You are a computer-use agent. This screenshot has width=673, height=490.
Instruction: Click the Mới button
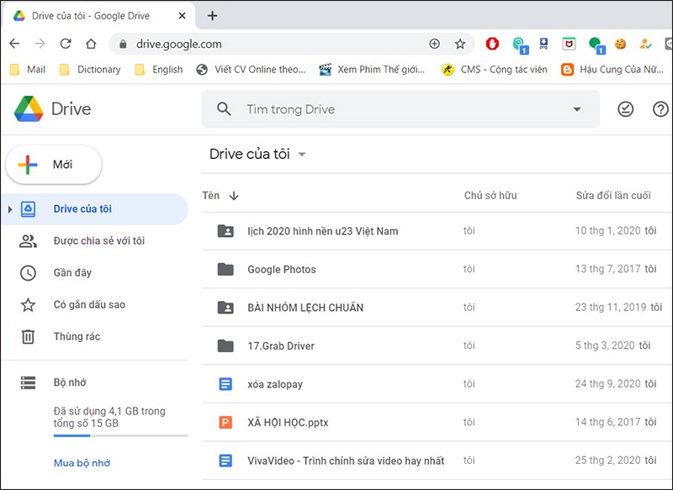tap(53, 165)
